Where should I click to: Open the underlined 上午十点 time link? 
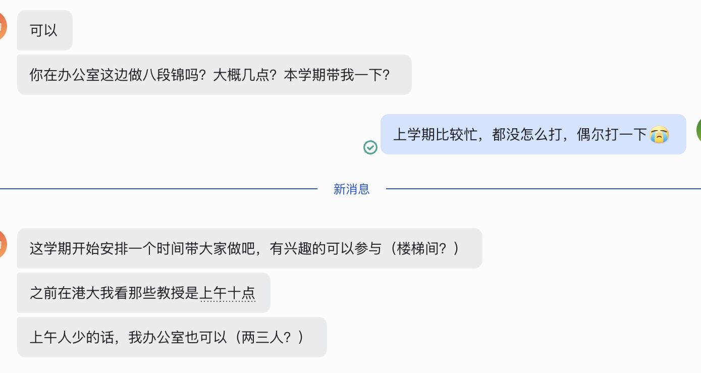pos(228,293)
